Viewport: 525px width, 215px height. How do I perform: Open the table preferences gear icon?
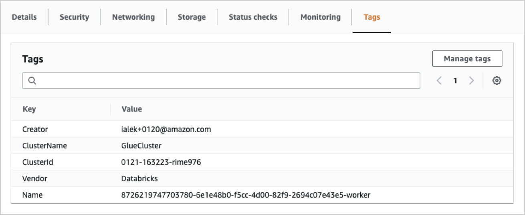497,81
